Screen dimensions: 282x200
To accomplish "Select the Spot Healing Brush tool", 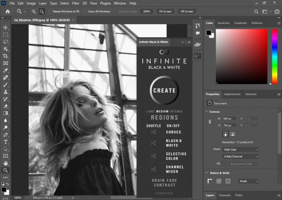I will click(6, 78).
